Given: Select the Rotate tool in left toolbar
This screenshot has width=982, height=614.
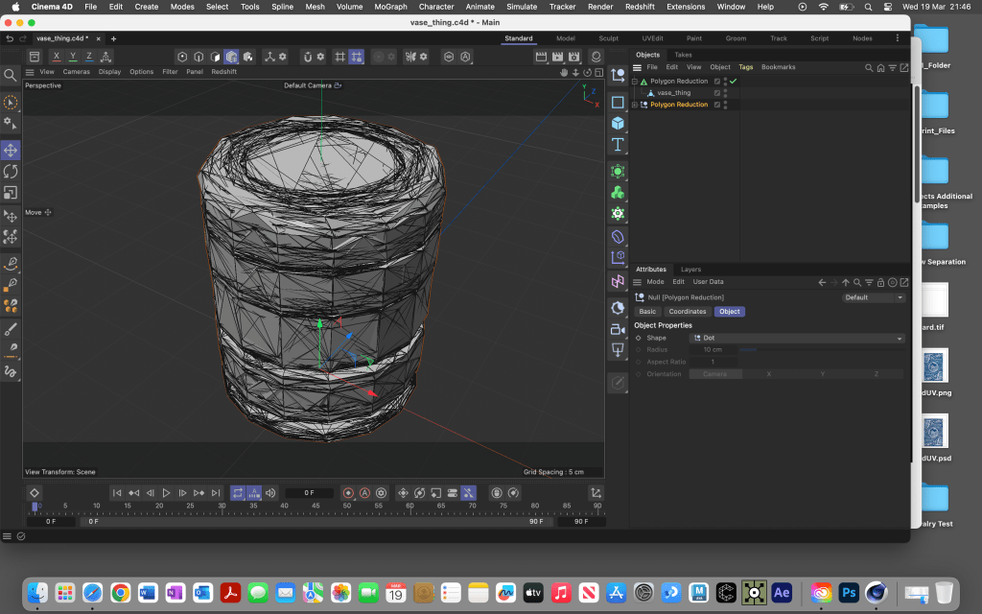Looking at the screenshot, I should point(11,172).
